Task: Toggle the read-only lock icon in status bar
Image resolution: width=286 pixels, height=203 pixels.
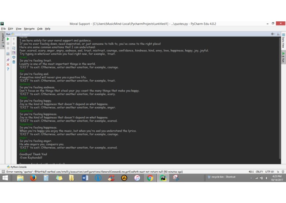Action: coord(278,171)
